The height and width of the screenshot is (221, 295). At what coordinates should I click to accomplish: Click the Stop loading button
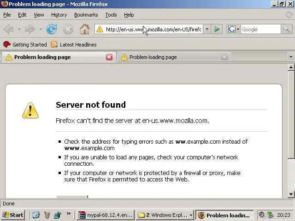tap(68, 29)
